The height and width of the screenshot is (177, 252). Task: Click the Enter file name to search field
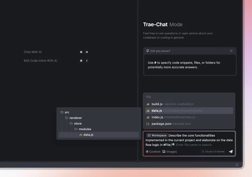pyautogui.click(x=194, y=145)
